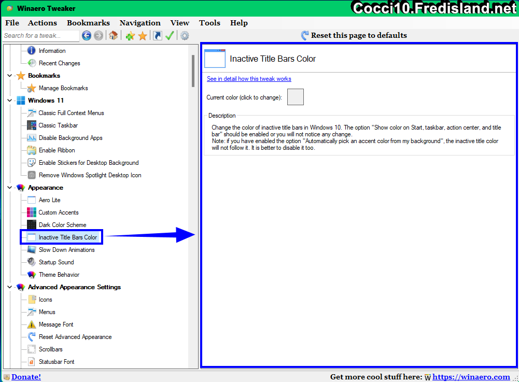Collapse the Windows 11 tree node
Screen dimensions: 519x382
(x=10, y=101)
